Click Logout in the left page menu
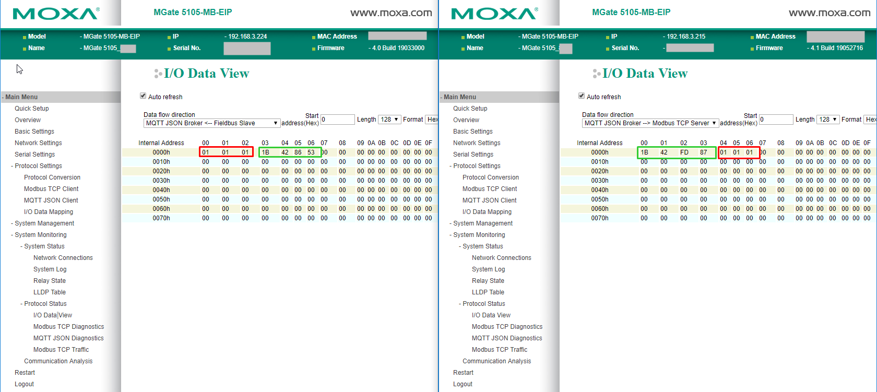Image resolution: width=877 pixels, height=392 pixels. 25,384
